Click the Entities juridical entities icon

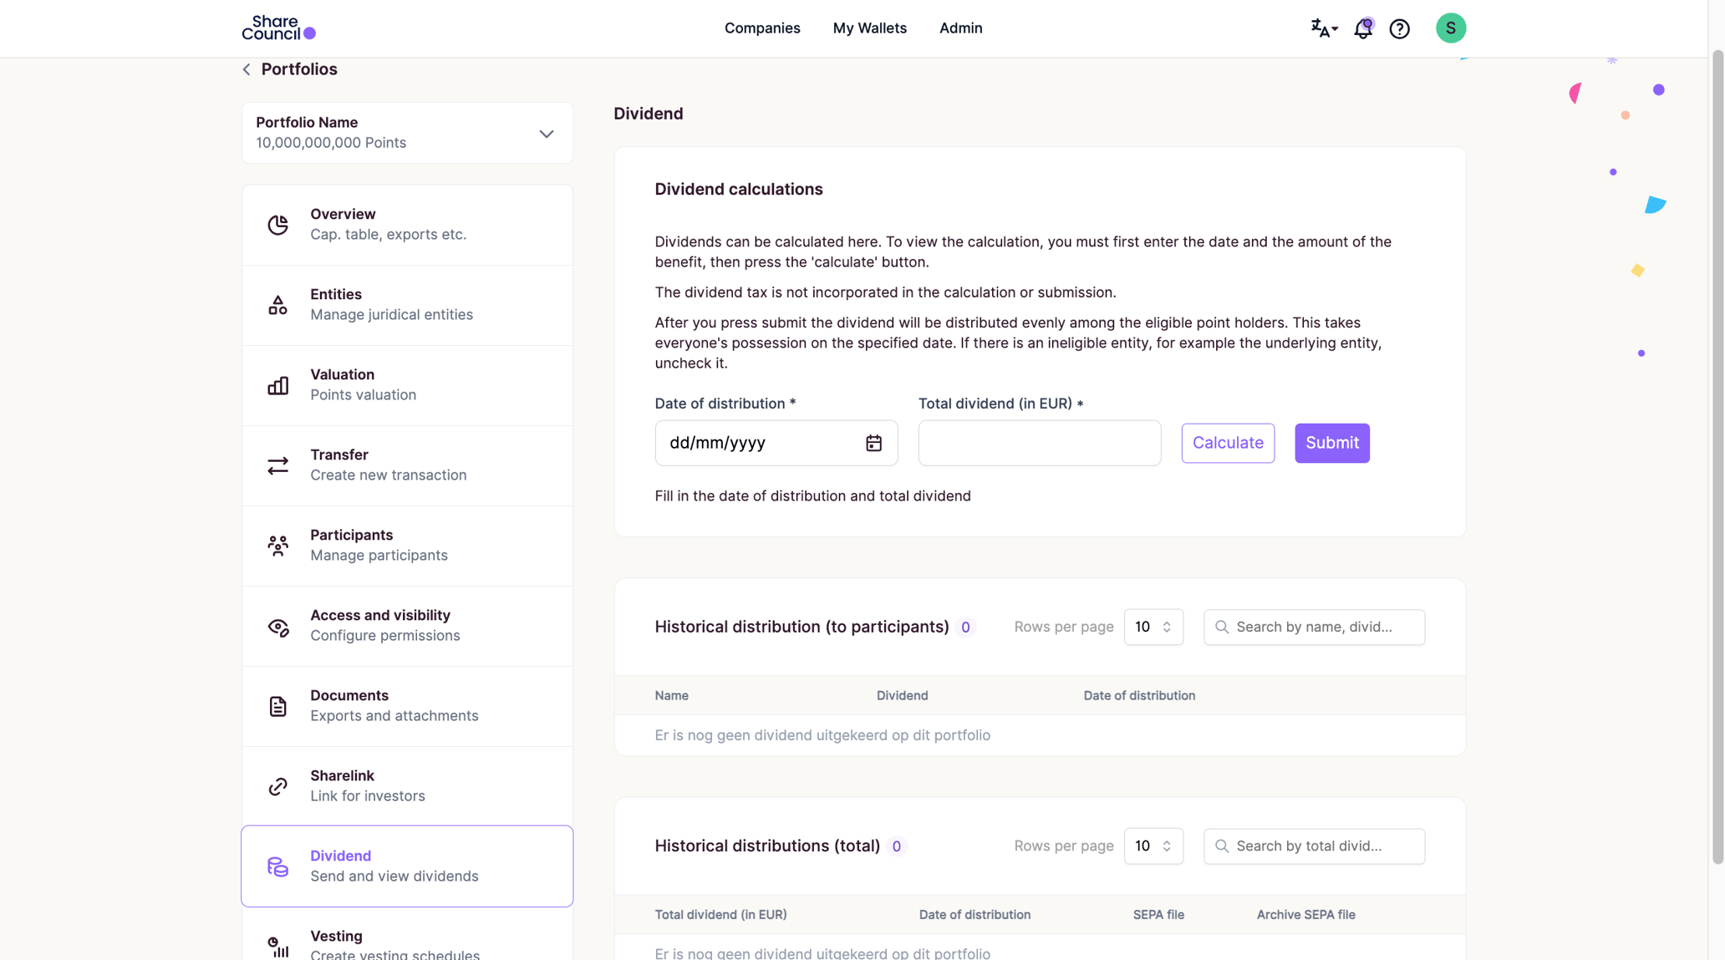point(278,305)
